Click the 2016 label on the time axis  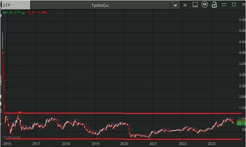7,144
